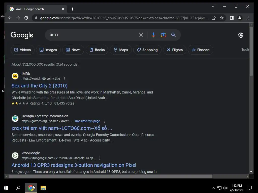Search by image with the Lens camera
Viewport: 258px width, 193px height.
[163, 35]
